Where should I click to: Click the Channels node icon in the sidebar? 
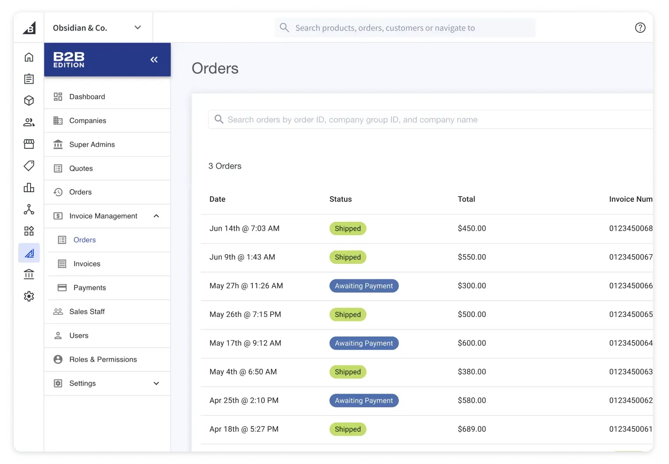29,209
